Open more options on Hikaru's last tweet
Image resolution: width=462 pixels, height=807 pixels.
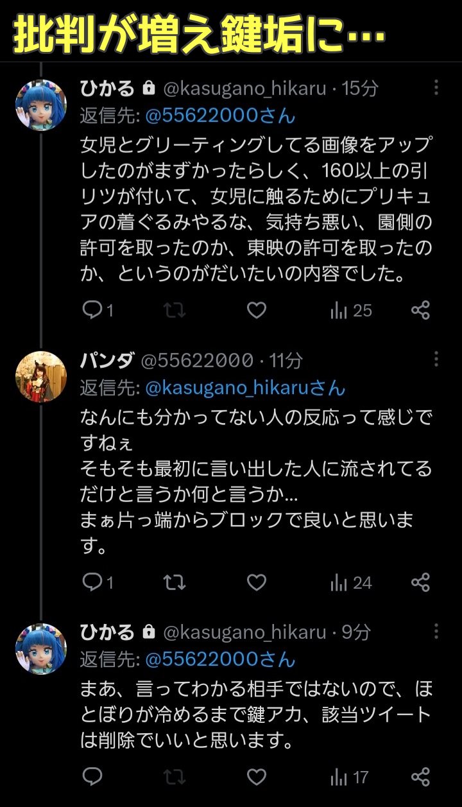point(436,631)
